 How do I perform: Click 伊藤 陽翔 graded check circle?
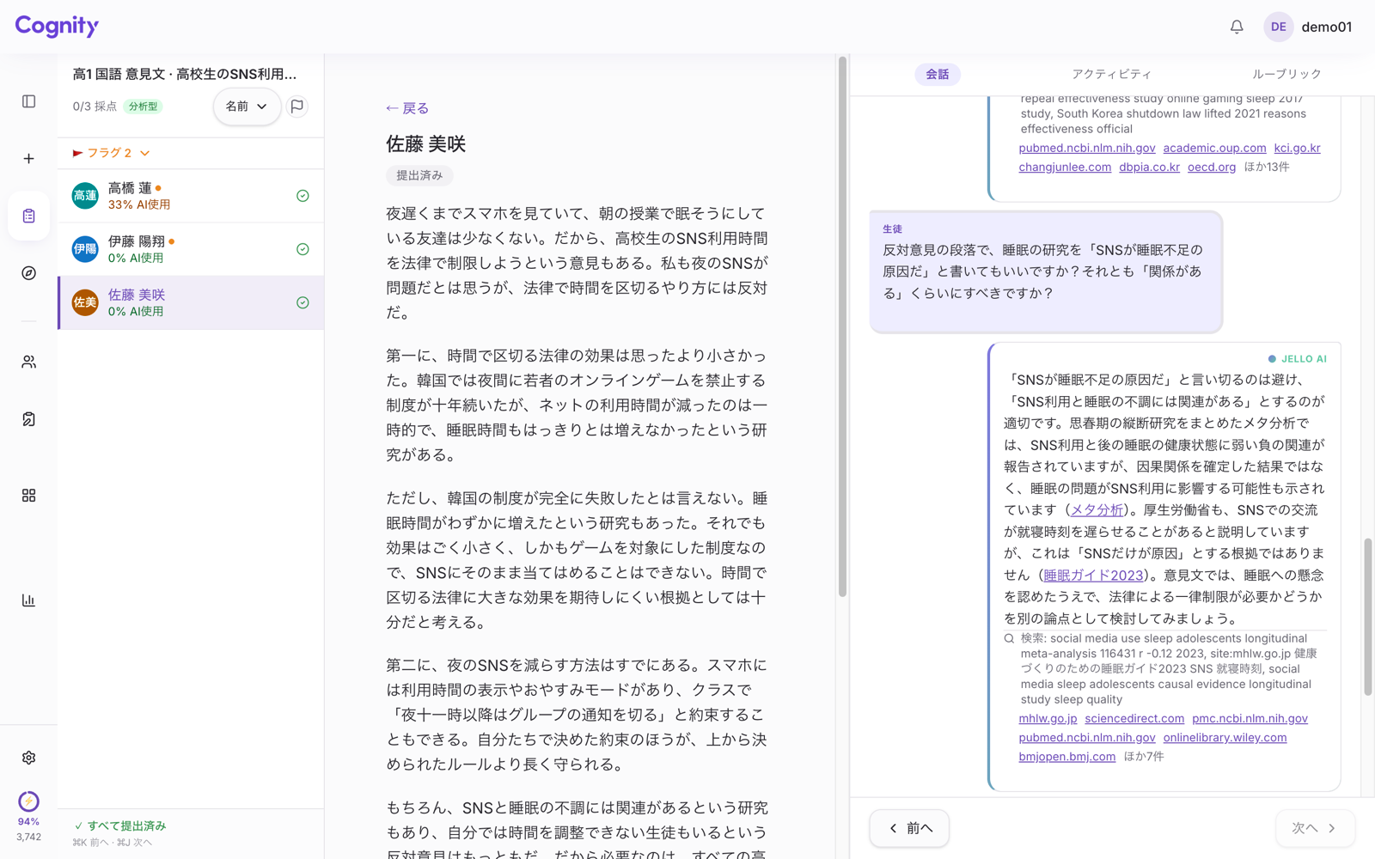pos(302,249)
